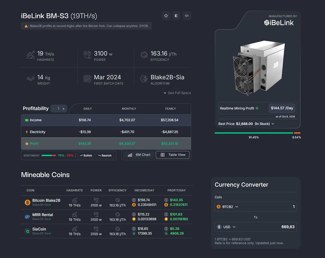Sort by INCOME/DAY column header
This screenshot has width=325, height=258.
[x=144, y=191]
